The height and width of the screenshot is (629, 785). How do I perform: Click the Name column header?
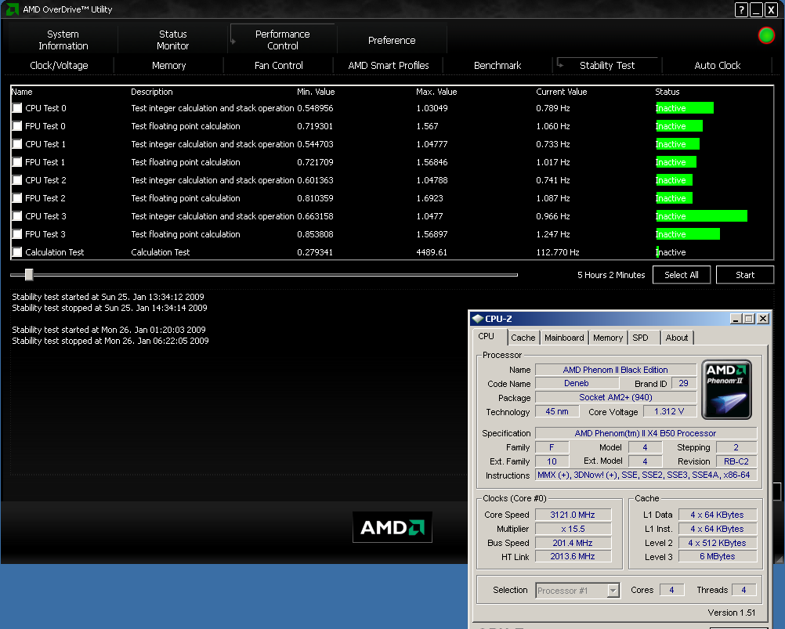coord(22,92)
